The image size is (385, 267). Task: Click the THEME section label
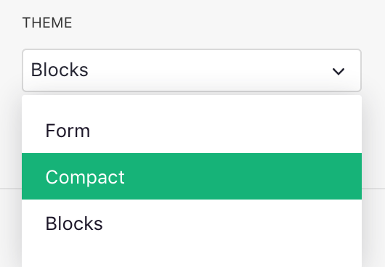tap(47, 22)
